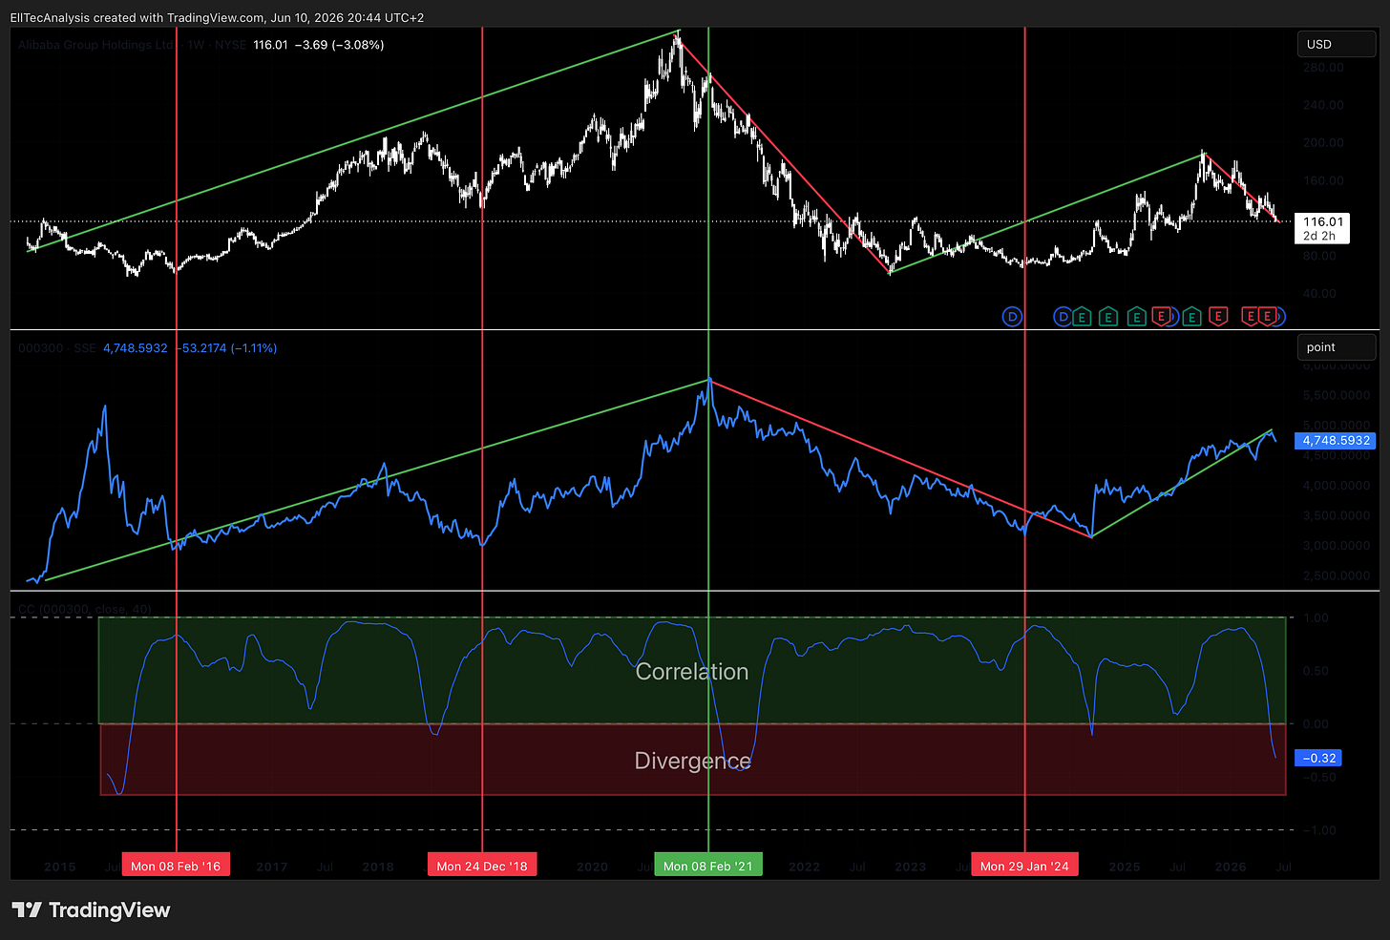Viewport: 1390px width, 940px height.
Task: Click the 3,500.0000 axis value
Action: pyautogui.click(x=1337, y=515)
